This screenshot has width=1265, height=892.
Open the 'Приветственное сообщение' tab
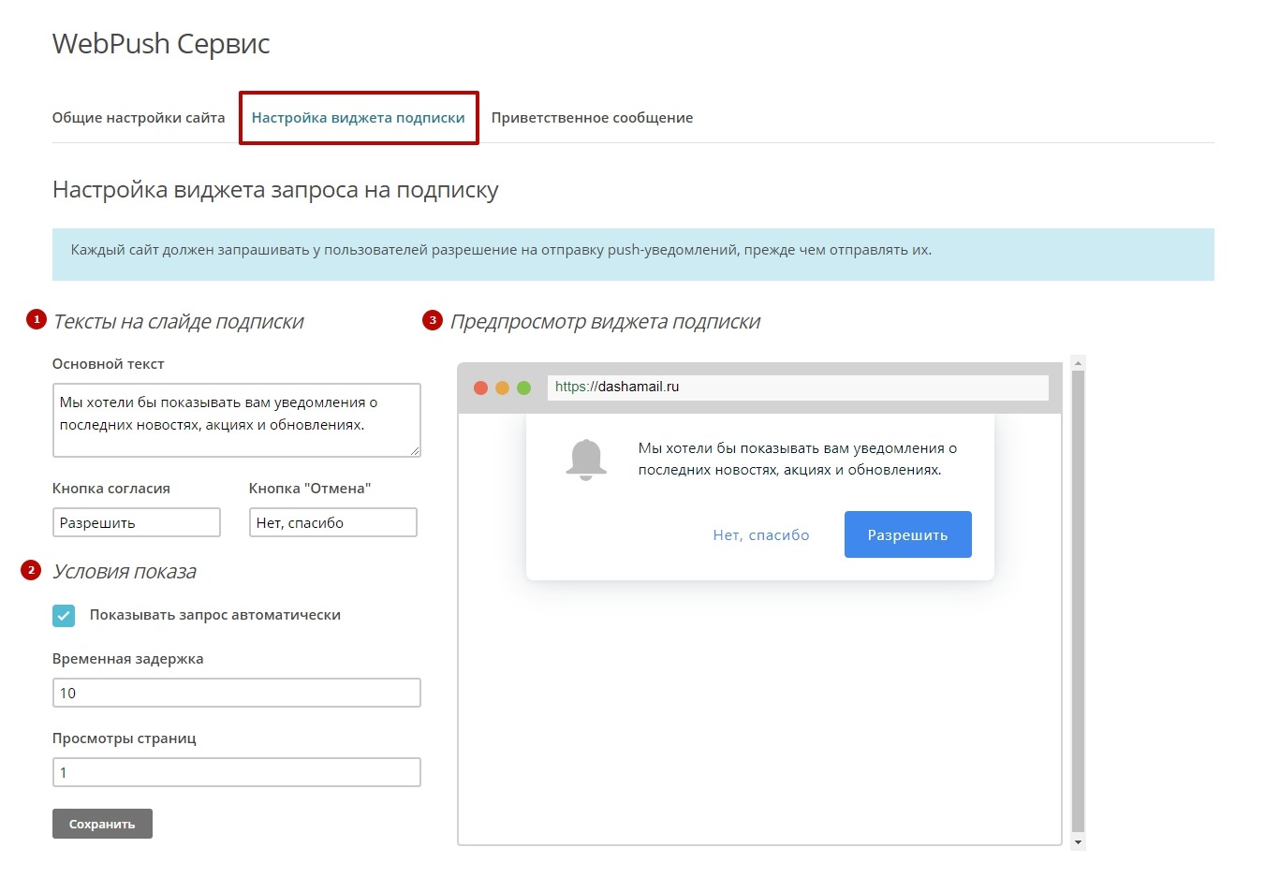pos(592,118)
